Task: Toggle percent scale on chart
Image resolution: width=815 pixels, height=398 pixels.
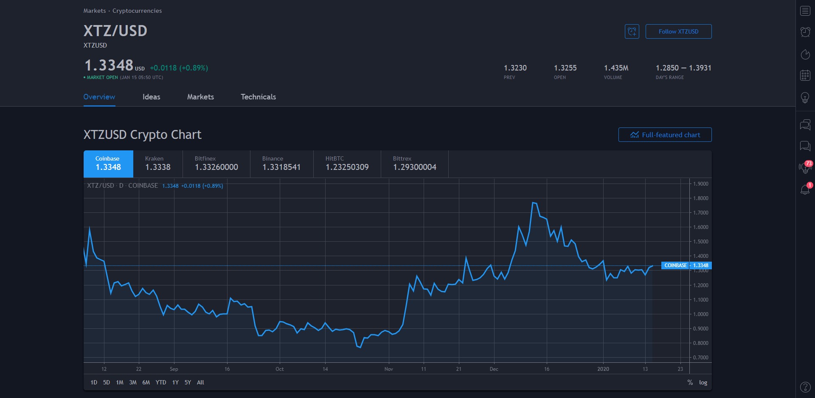Action: (690, 382)
